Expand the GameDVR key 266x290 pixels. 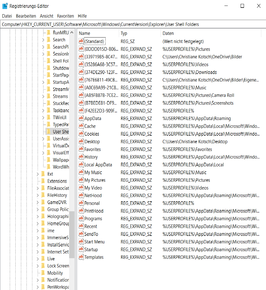[37, 202]
